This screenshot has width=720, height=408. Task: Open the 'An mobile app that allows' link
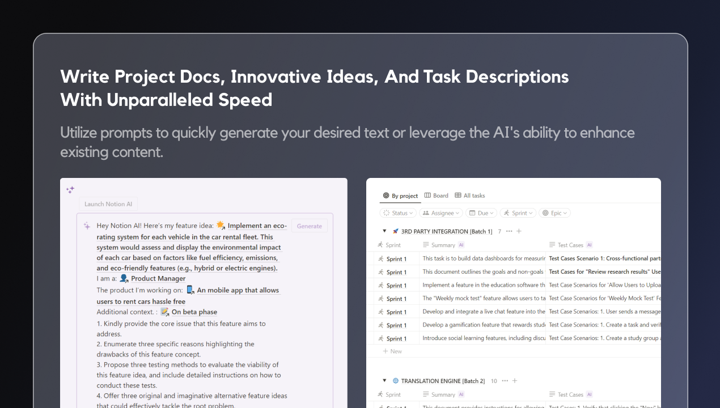coord(238,290)
